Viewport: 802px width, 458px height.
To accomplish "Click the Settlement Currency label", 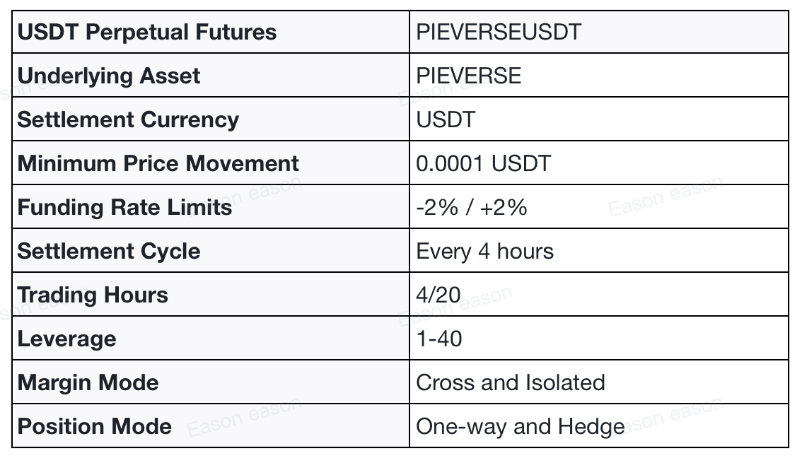I will (x=128, y=120).
